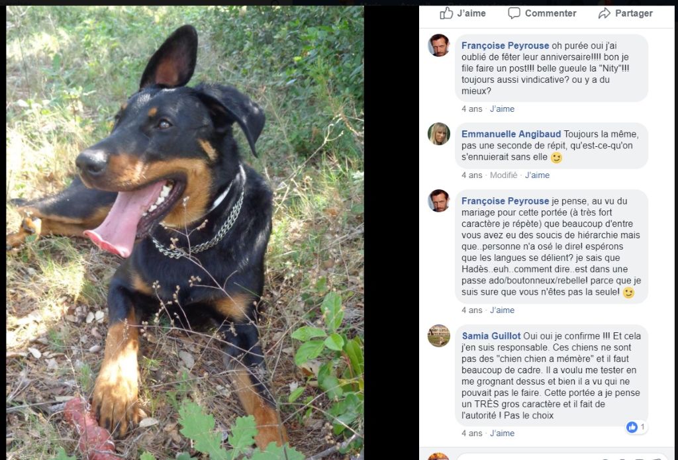
Task: Open the avatar beside Françoise Peyrouse's long comment
Action: click(x=439, y=201)
